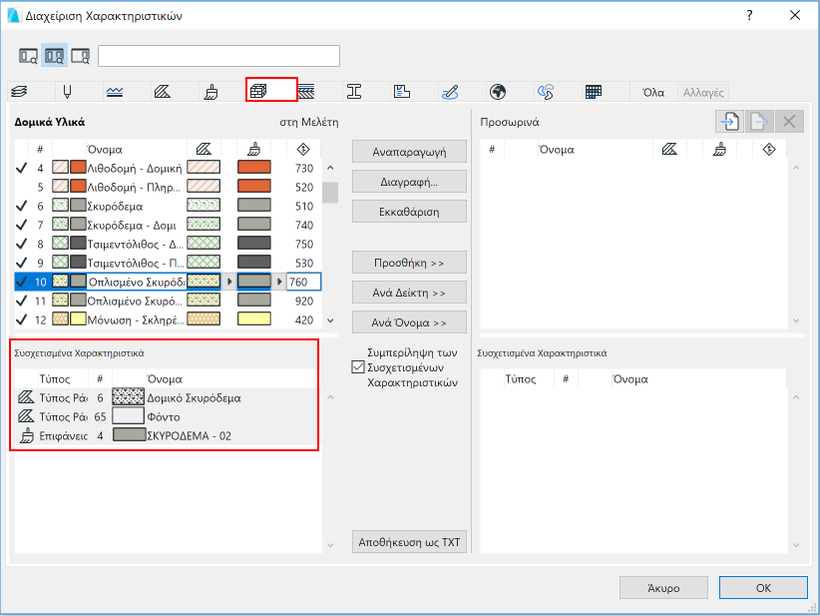Select the Cities globe tab icon

498,92
